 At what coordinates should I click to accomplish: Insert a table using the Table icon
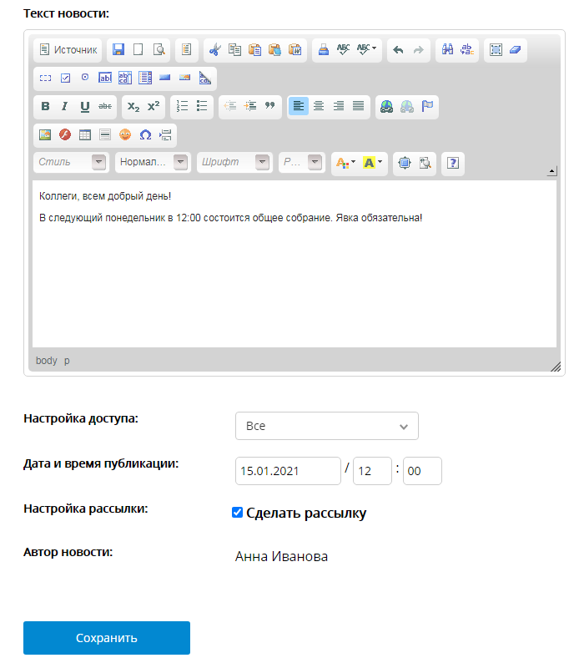tap(84, 134)
